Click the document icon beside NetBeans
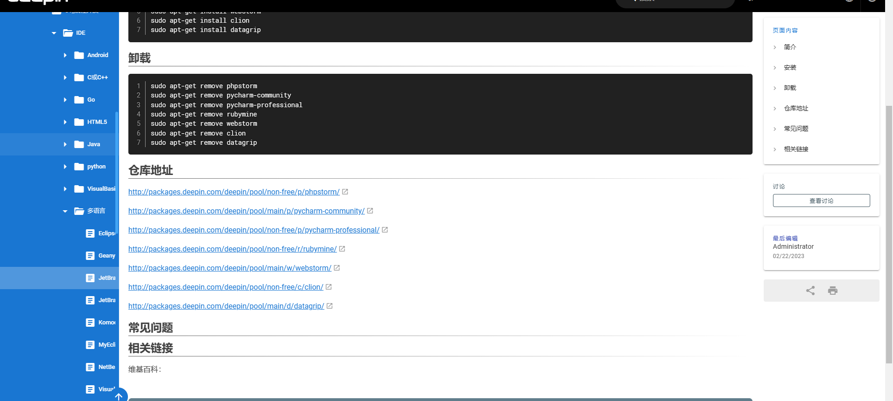 click(90, 367)
